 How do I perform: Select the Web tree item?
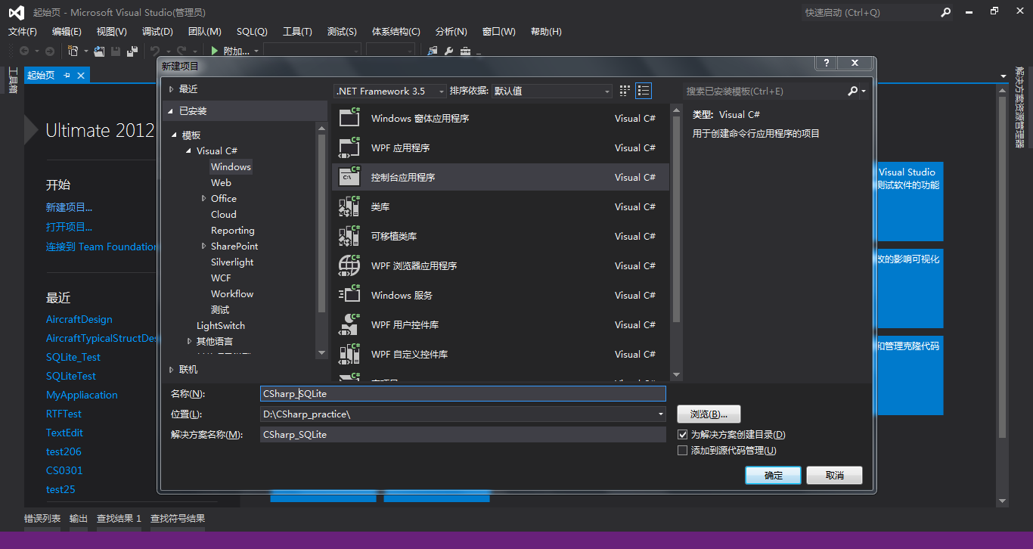(x=221, y=183)
